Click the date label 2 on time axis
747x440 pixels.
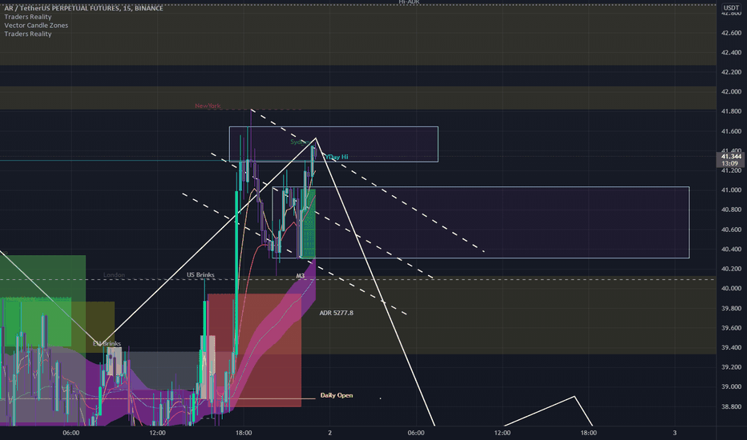(x=329, y=432)
